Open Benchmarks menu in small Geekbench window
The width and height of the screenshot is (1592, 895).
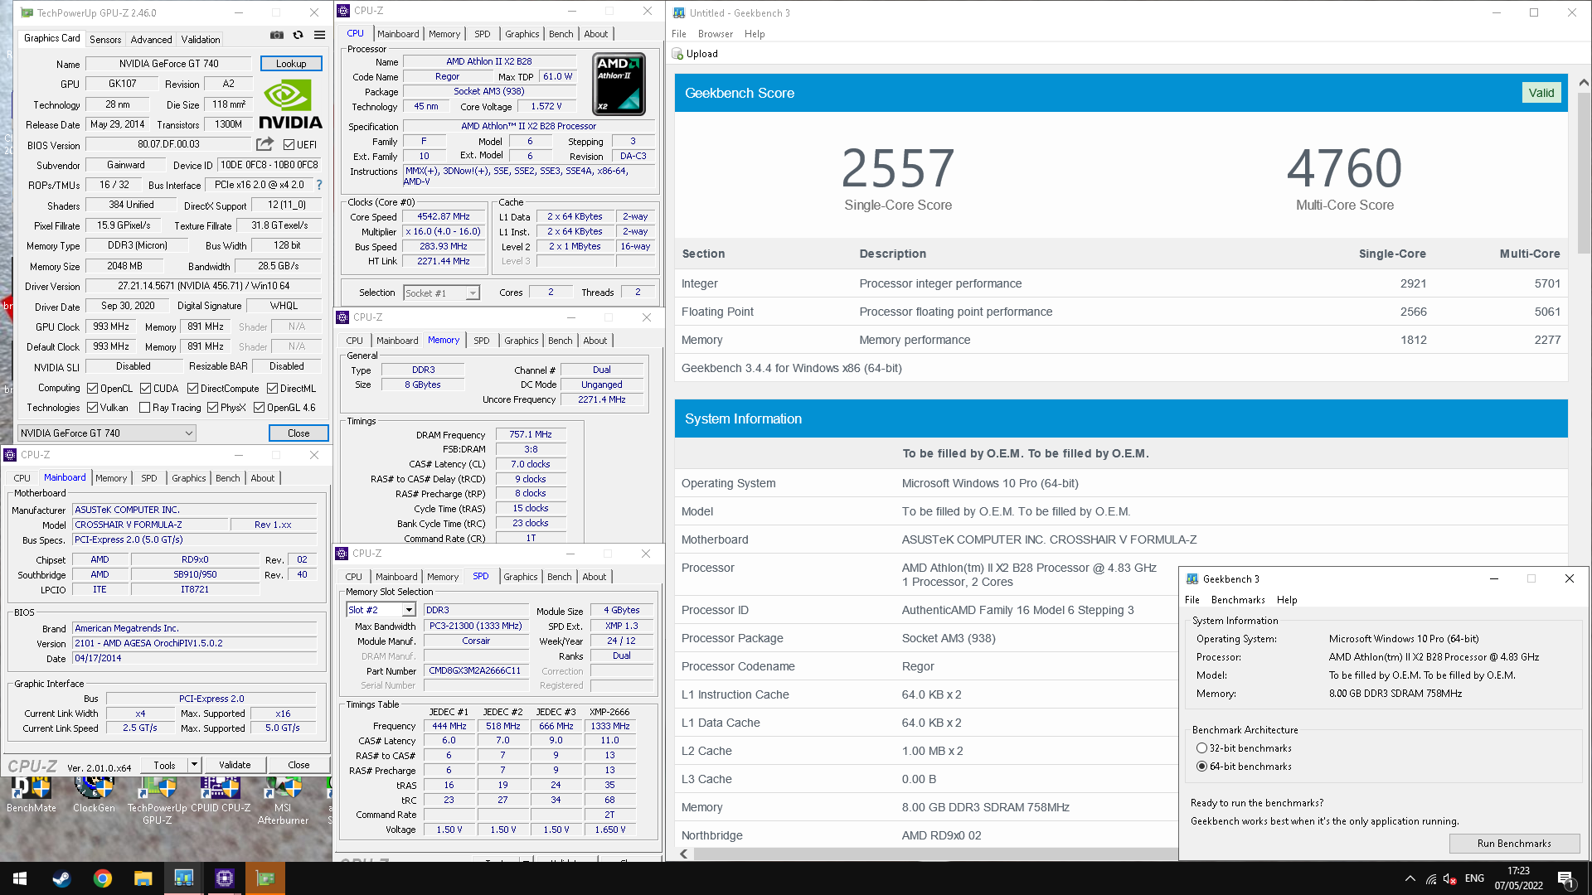point(1238,600)
